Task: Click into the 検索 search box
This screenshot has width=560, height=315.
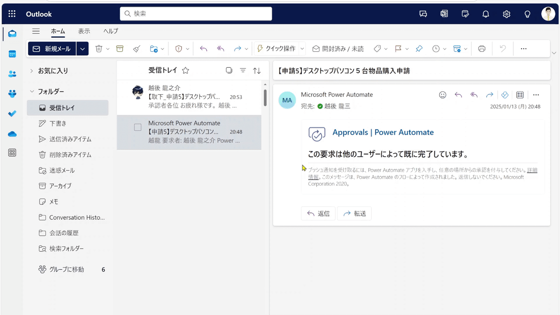Action: coord(196,14)
